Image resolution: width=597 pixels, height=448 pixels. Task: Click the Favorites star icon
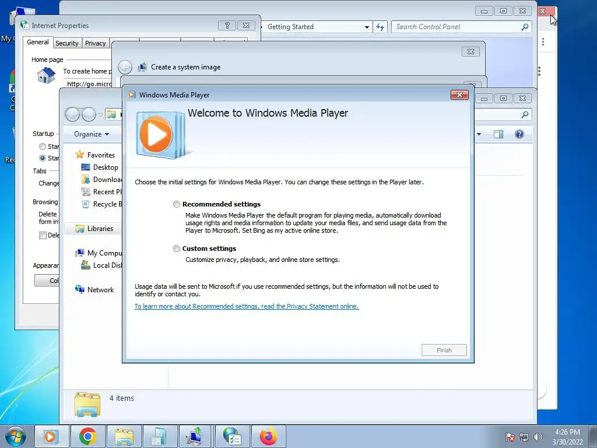coord(79,155)
